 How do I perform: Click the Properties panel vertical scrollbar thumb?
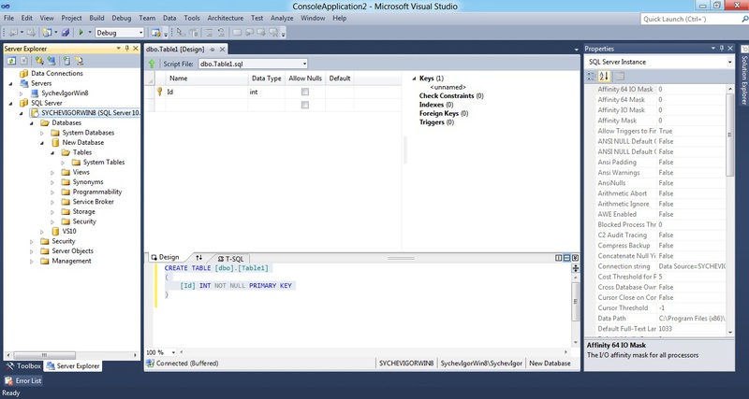(729, 135)
